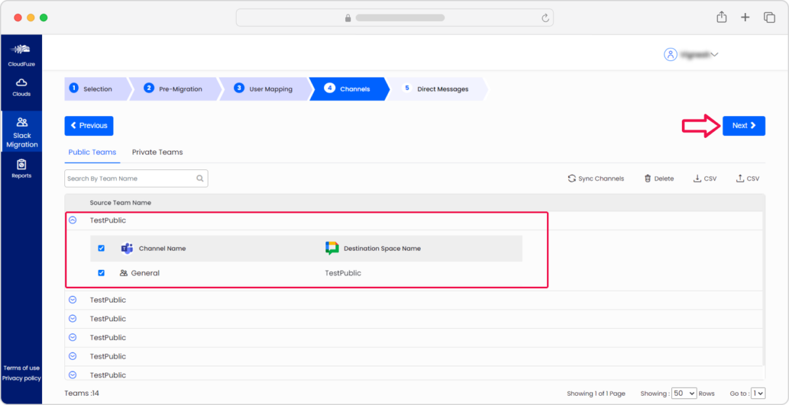The height and width of the screenshot is (405, 789).
Task: Click the Delete trash icon
Action: [x=648, y=178]
